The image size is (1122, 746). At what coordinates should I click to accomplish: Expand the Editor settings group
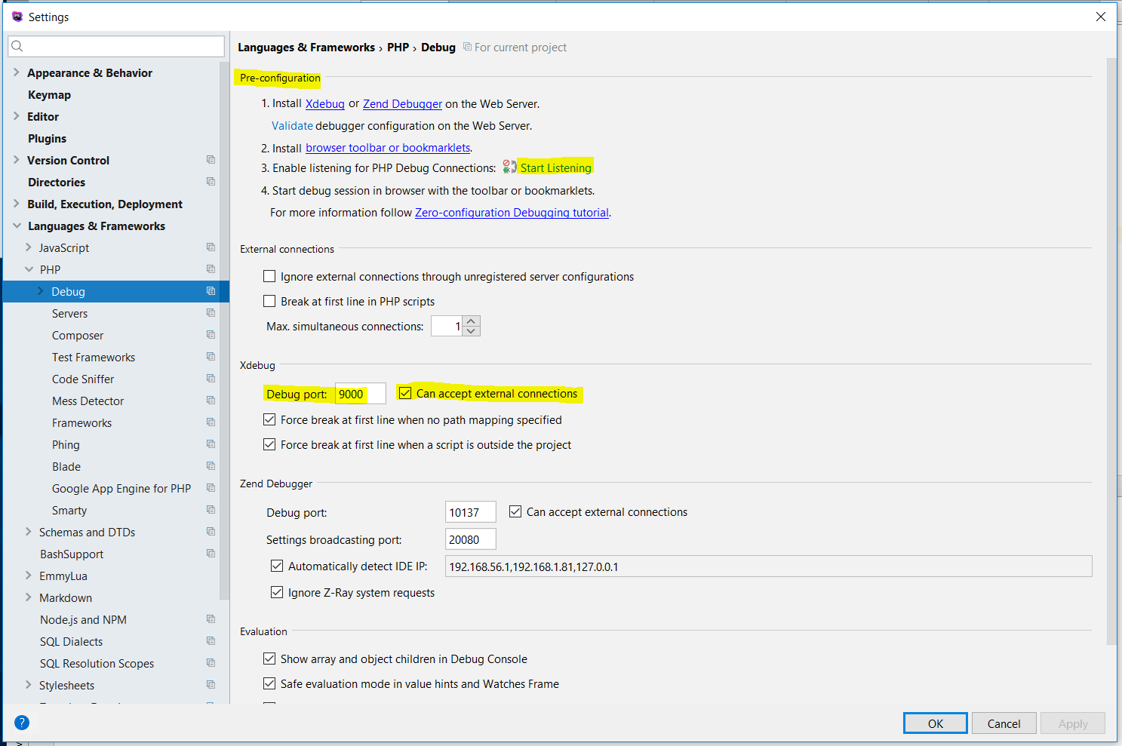17,116
